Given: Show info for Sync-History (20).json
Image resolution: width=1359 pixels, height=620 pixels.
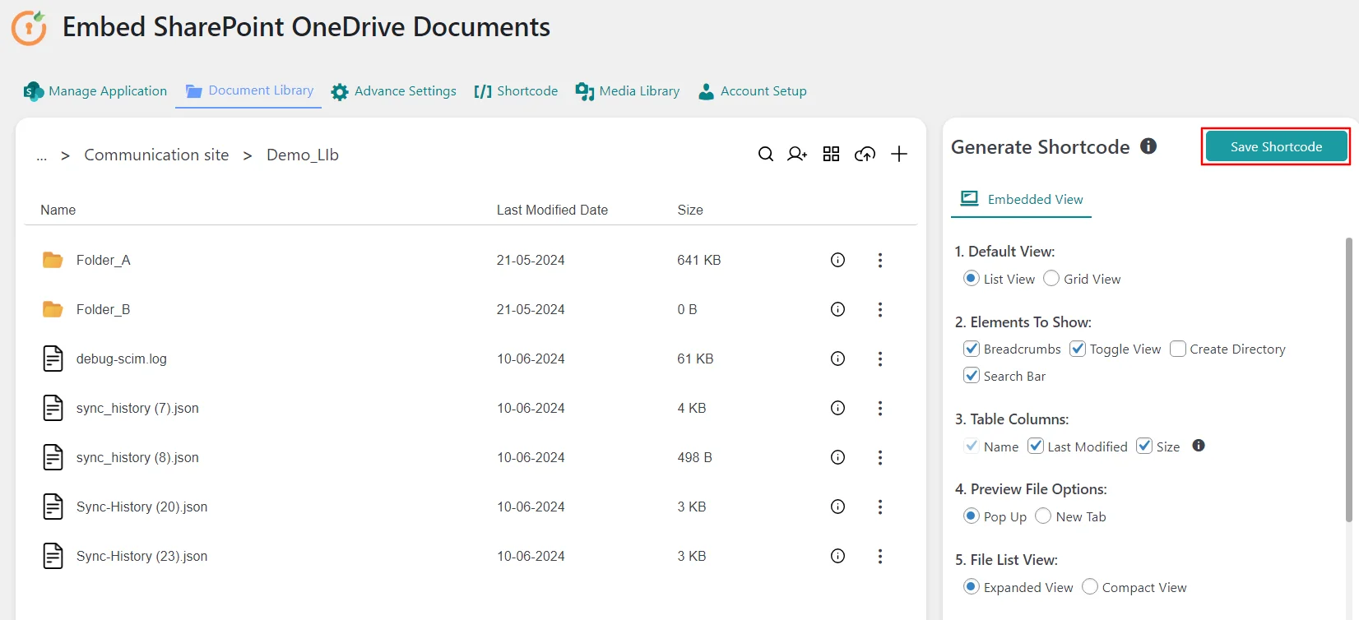Looking at the screenshot, I should [x=838, y=507].
